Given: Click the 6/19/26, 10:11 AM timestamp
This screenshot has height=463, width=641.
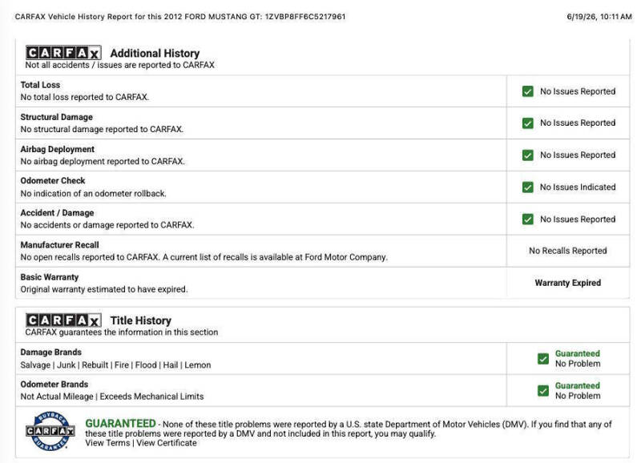Looking at the screenshot, I should (599, 17).
